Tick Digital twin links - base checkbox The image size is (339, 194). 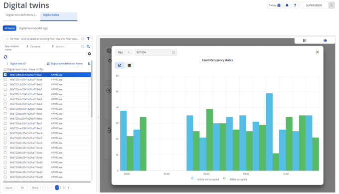[x=5, y=69]
